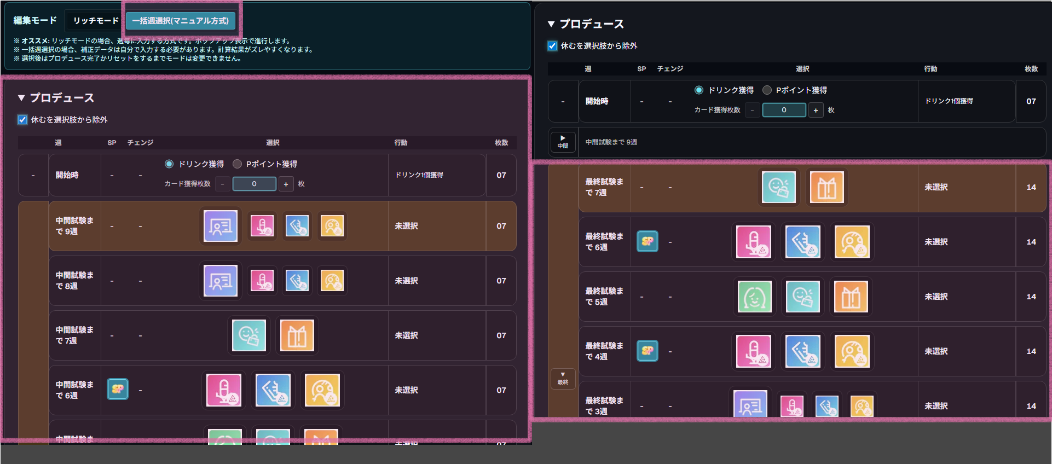Click 最終試験まで 4週 row label

point(604,351)
